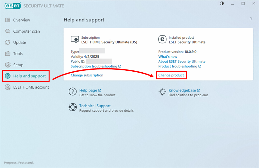The image size is (259, 168).
Task: Click the Help and support question-mark icon
Action: point(8,76)
